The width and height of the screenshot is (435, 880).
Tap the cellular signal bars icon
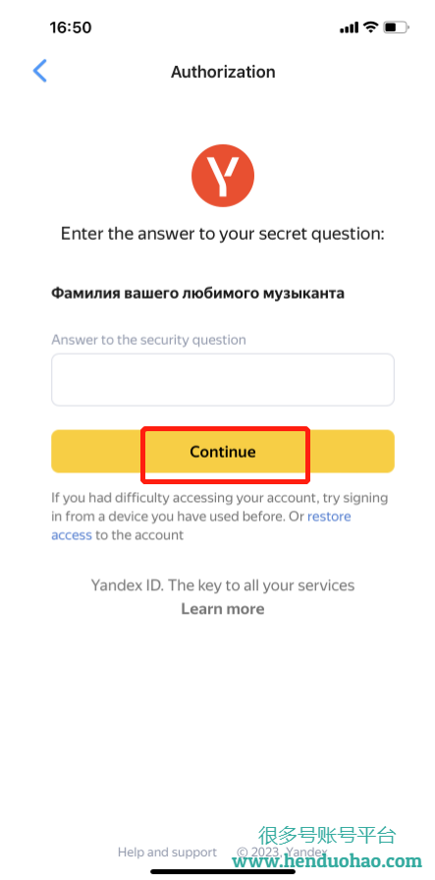click(x=349, y=28)
